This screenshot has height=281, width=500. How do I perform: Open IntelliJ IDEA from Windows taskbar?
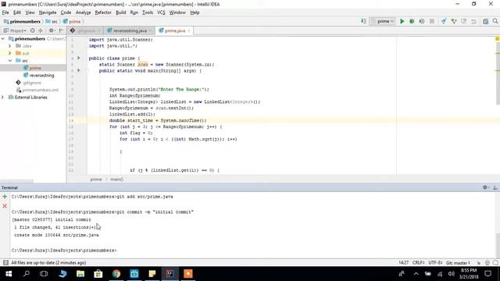click(x=170, y=274)
